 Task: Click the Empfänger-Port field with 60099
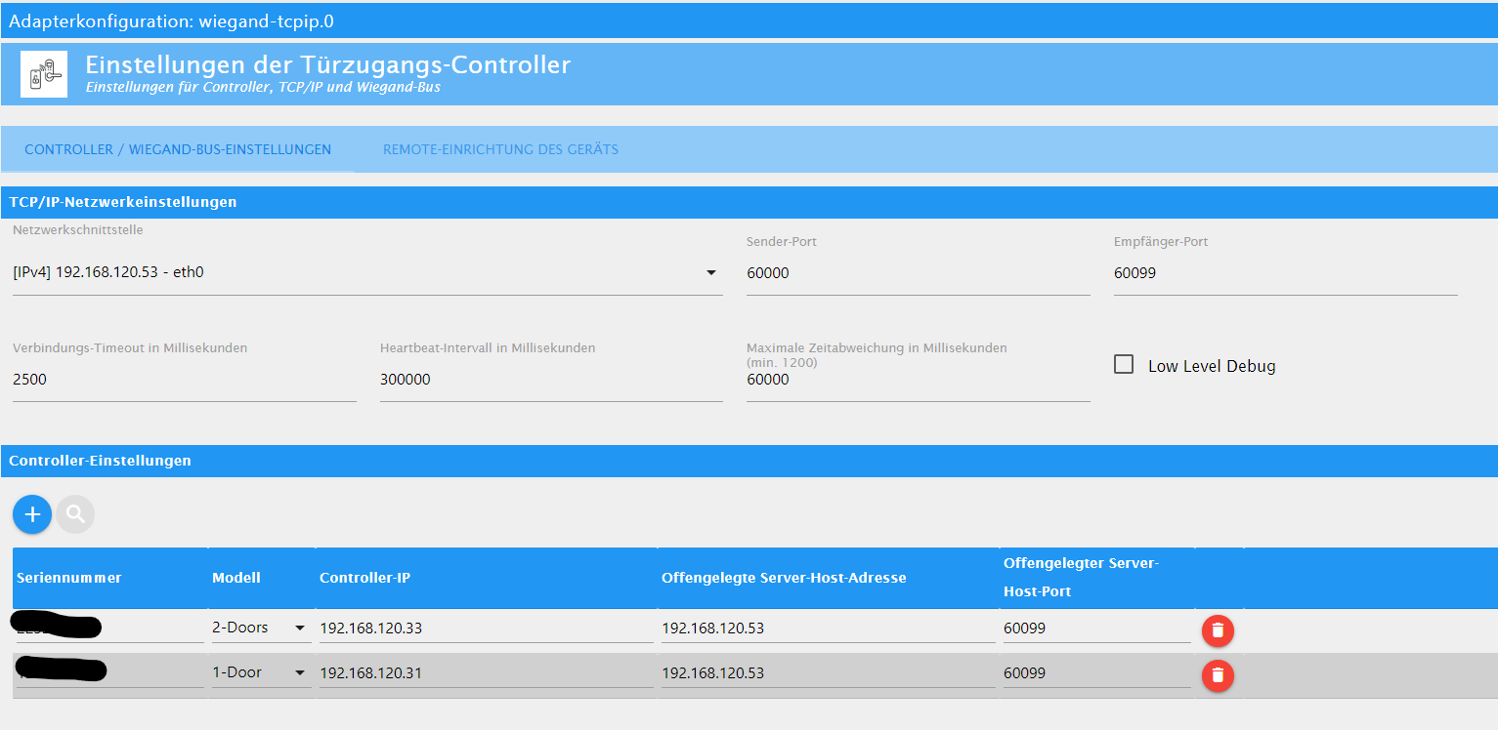click(x=1285, y=273)
